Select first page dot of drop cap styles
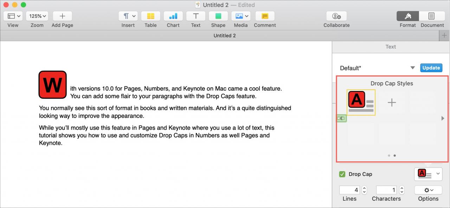The width and height of the screenshot is (450, 208). [389, 155]
